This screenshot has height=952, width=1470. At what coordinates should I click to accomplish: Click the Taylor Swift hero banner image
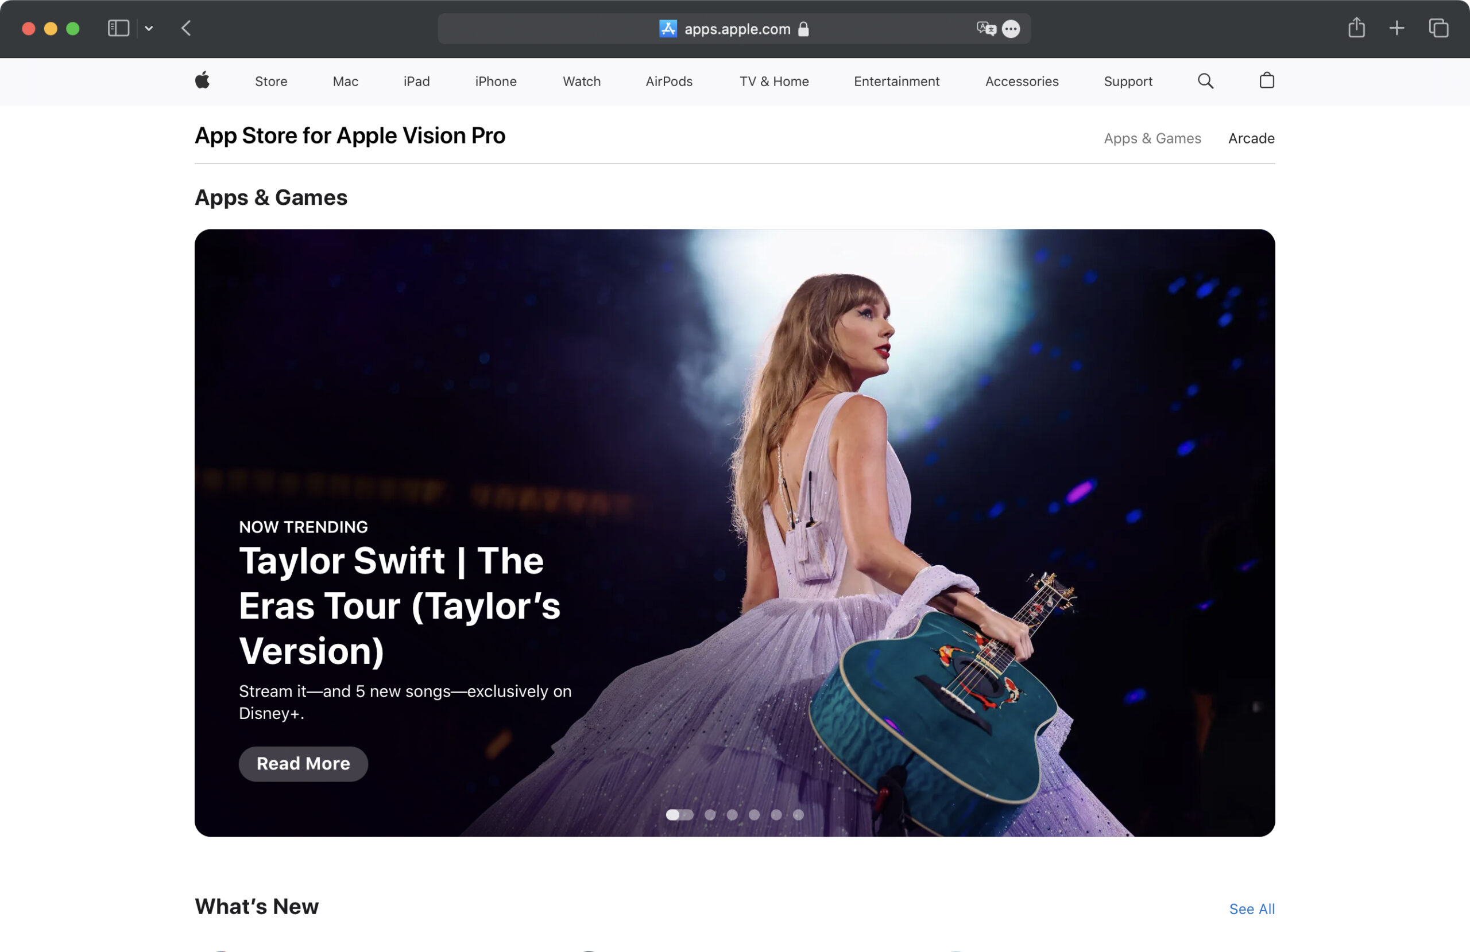pyautogui.click(x=734, y=533)
